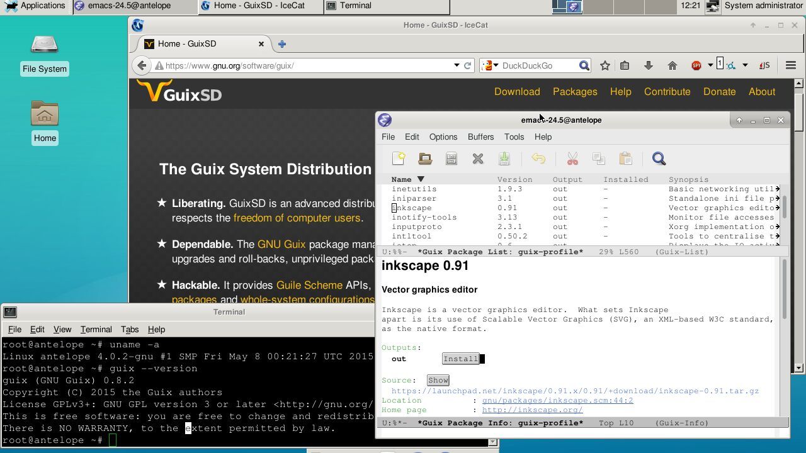Install the inkscape out output
Screen dimensions: 806x453
tap(460, 359)
